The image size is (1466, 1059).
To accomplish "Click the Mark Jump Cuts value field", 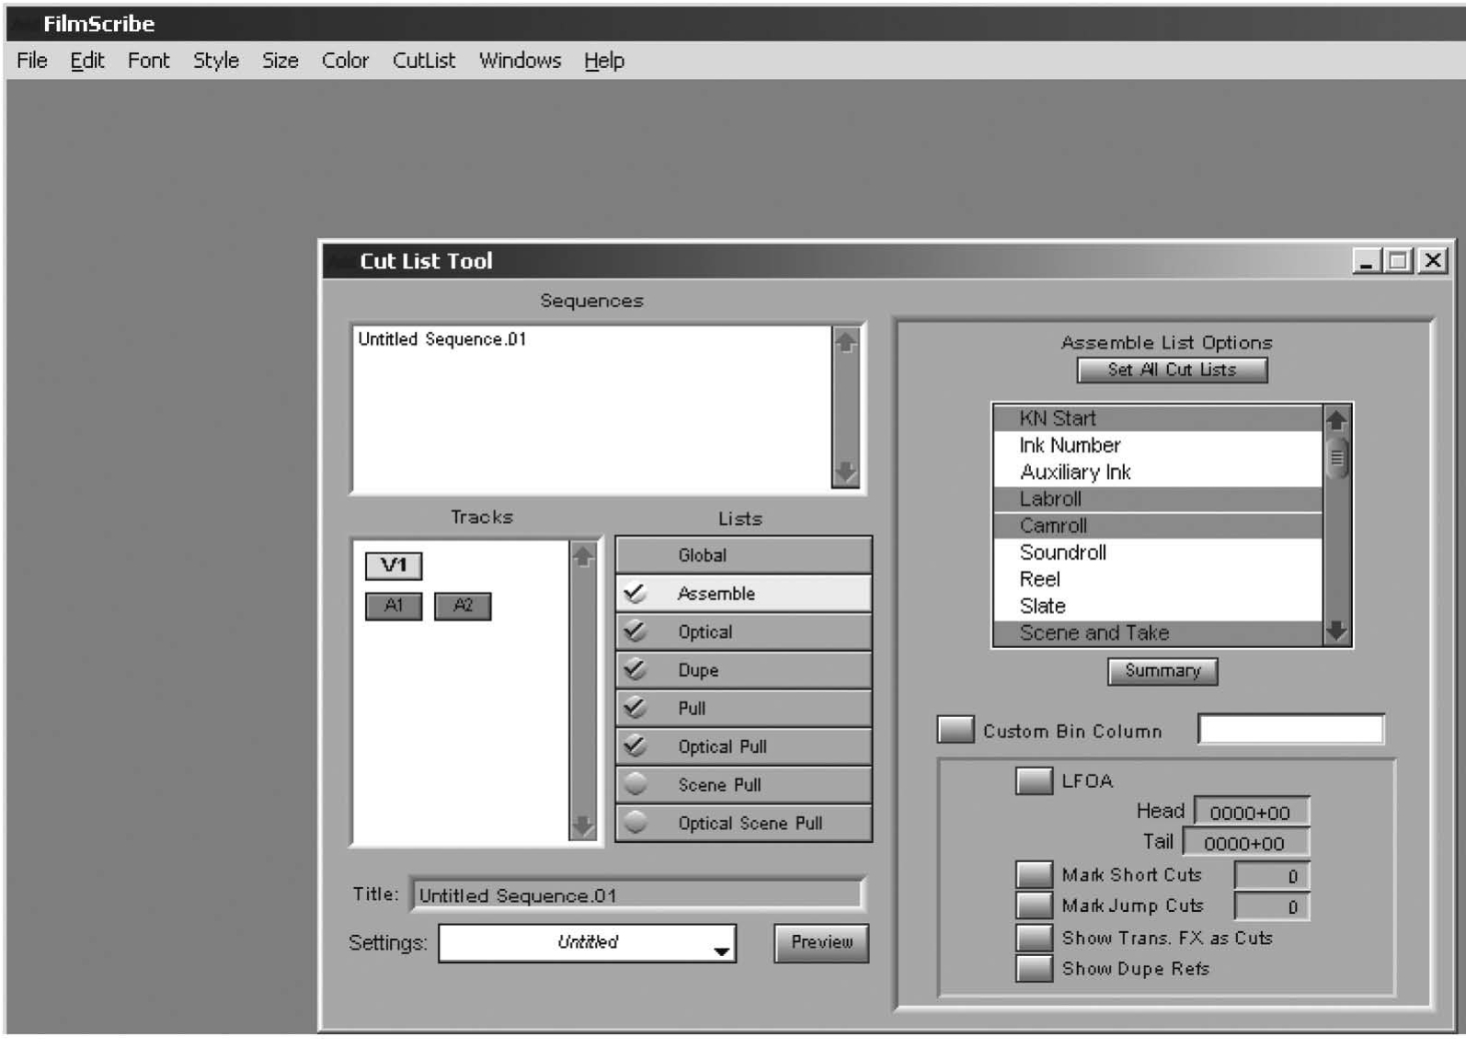I will click(1271, 906).
